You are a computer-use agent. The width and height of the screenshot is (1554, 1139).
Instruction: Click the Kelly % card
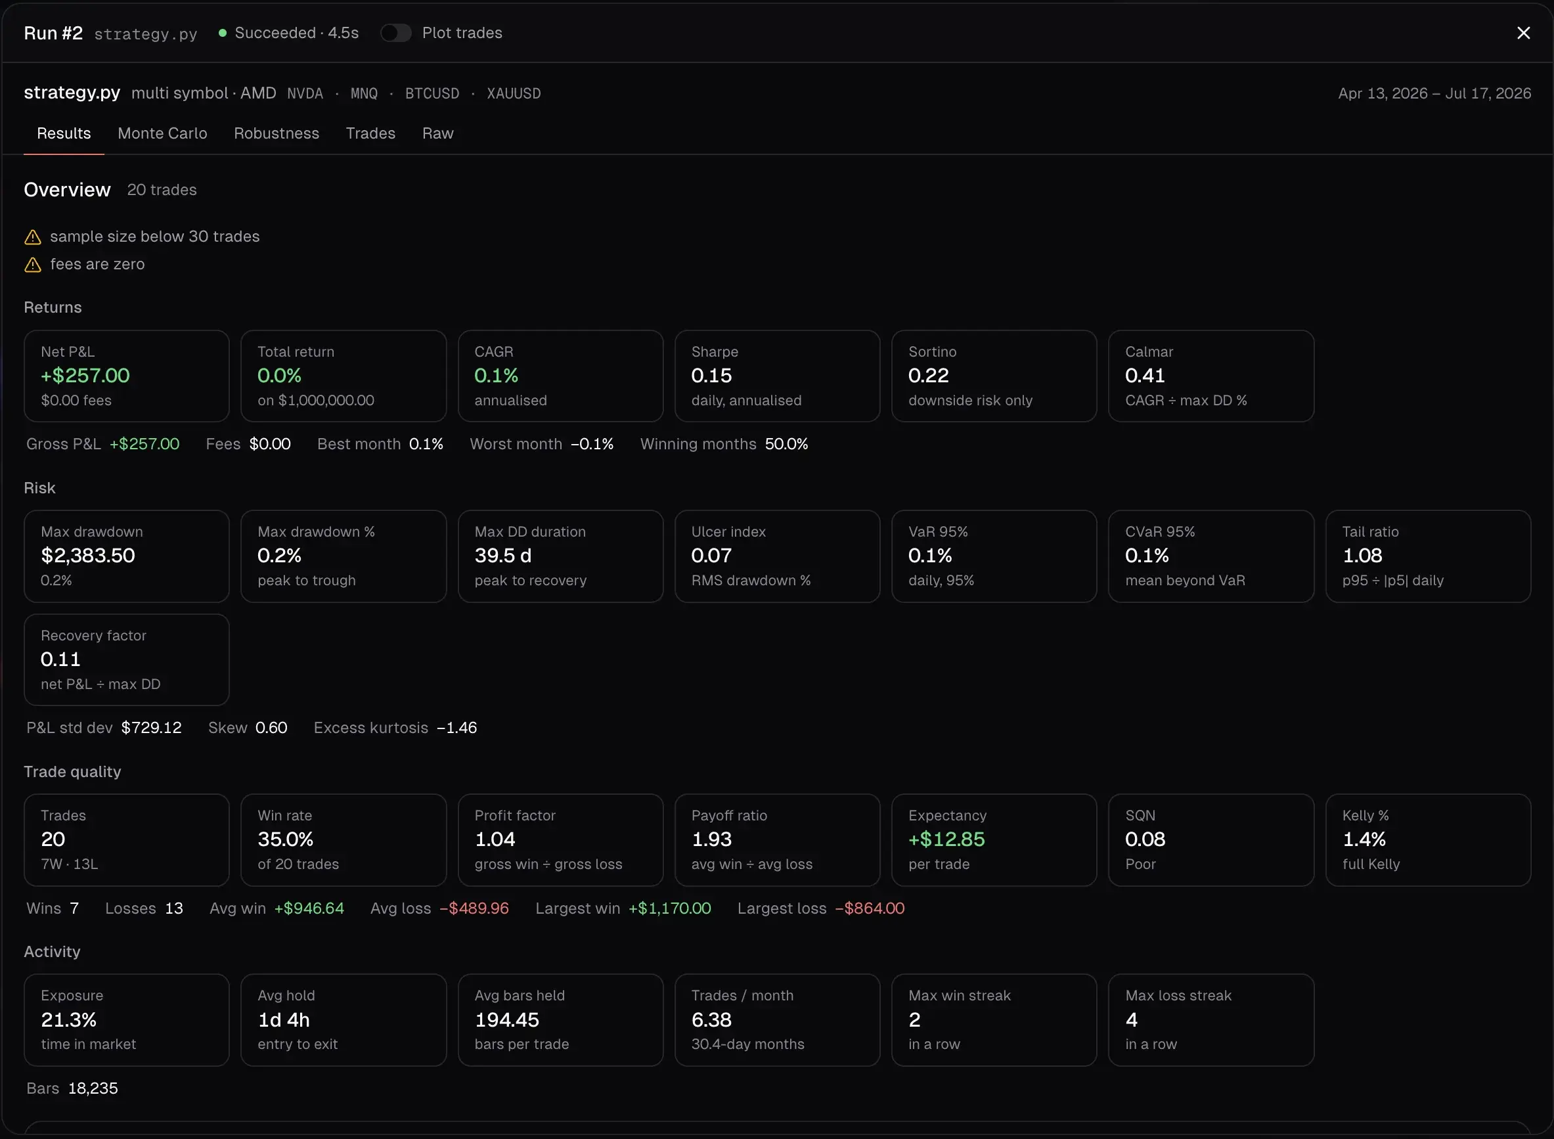click(1428, 839)
